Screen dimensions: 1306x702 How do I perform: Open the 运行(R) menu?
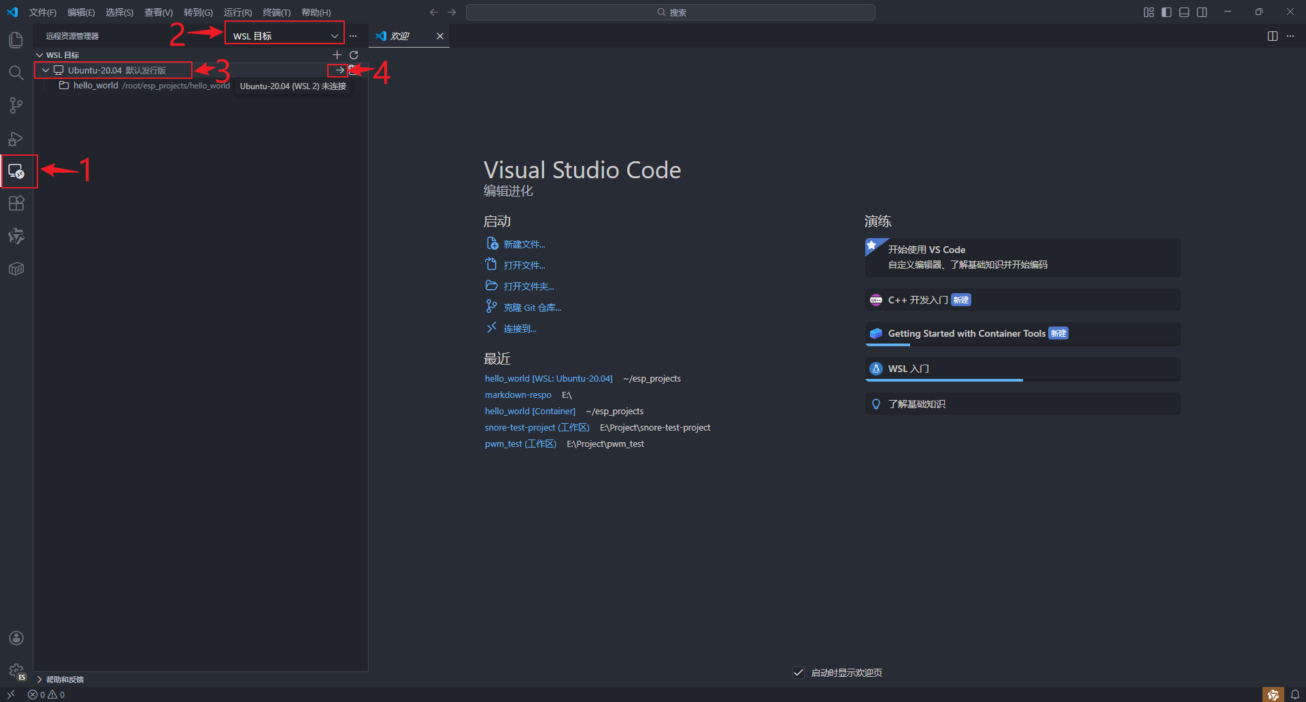tap(237, 12)
